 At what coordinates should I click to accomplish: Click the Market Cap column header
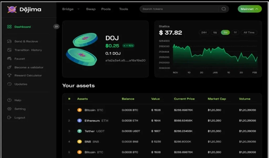click(x=217, y=99)
